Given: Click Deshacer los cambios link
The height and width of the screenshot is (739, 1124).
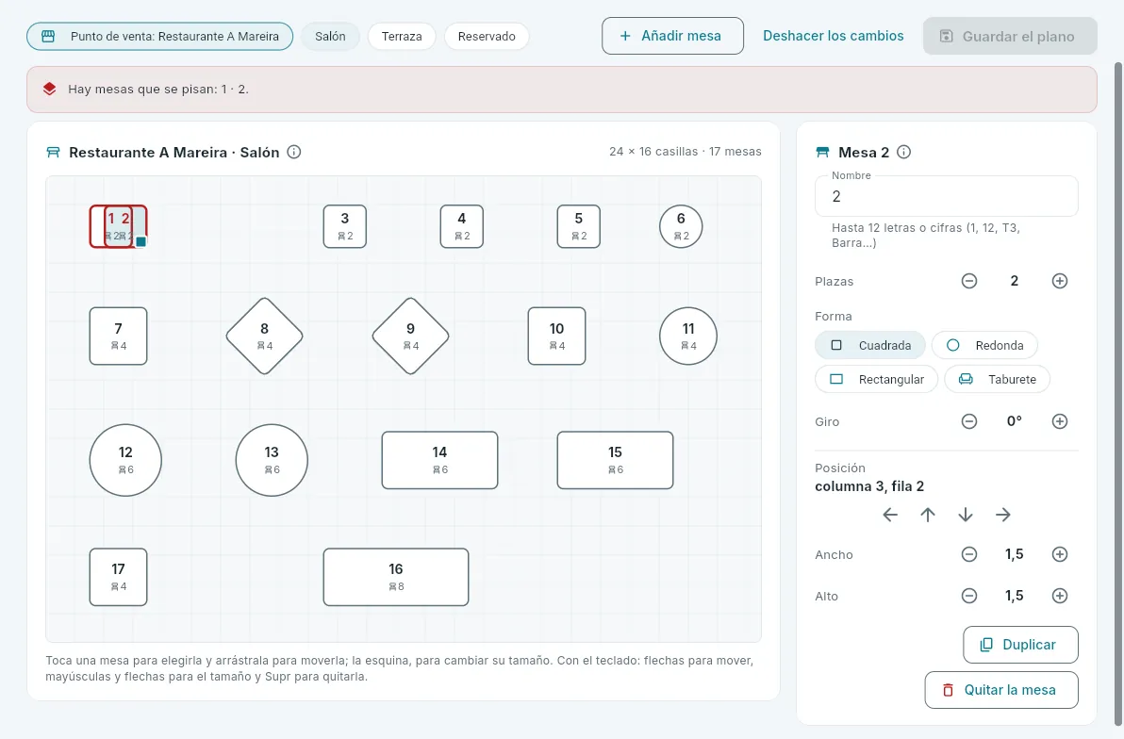Looking at the screenshot, I should 833,36.
